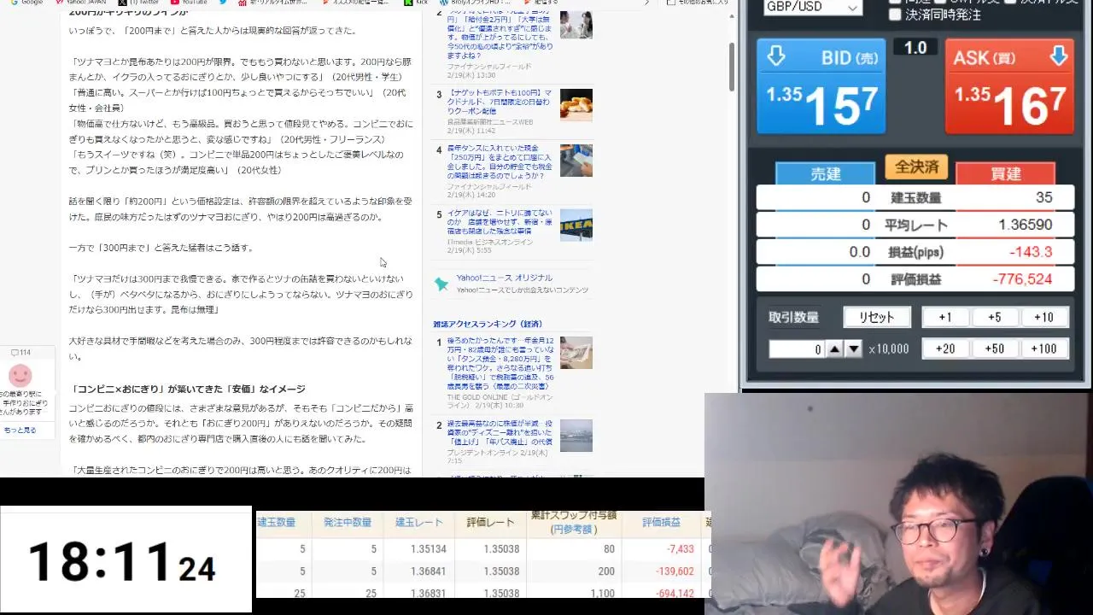Screen dimensions: 1093x615
Task: Add +50 to trade quantity
Action: [995, 348]
